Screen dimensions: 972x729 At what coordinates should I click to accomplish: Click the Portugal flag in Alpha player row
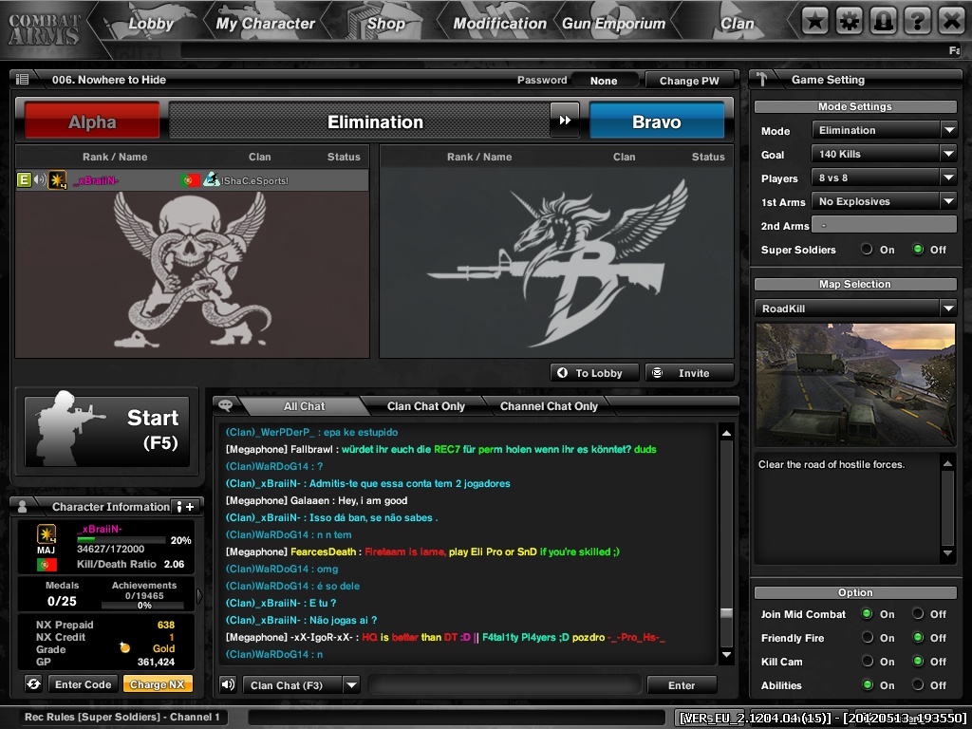coord(190,180)
